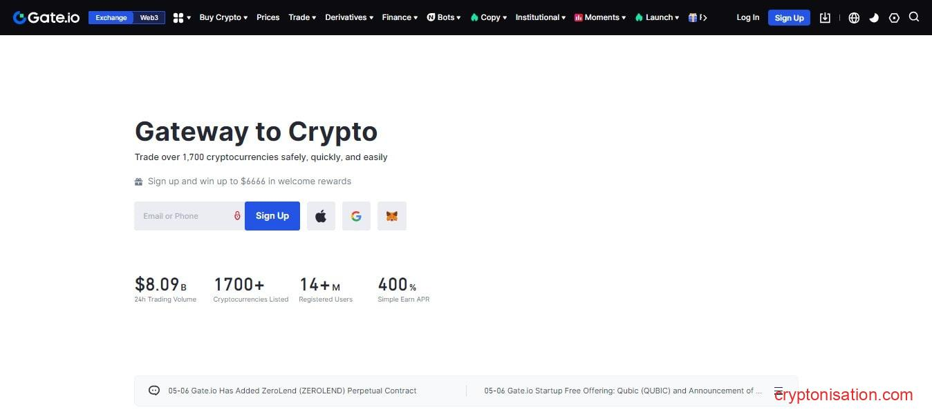Sign up using Google icon
Viewport: 932px width, 412px height.
click(356, 216)
